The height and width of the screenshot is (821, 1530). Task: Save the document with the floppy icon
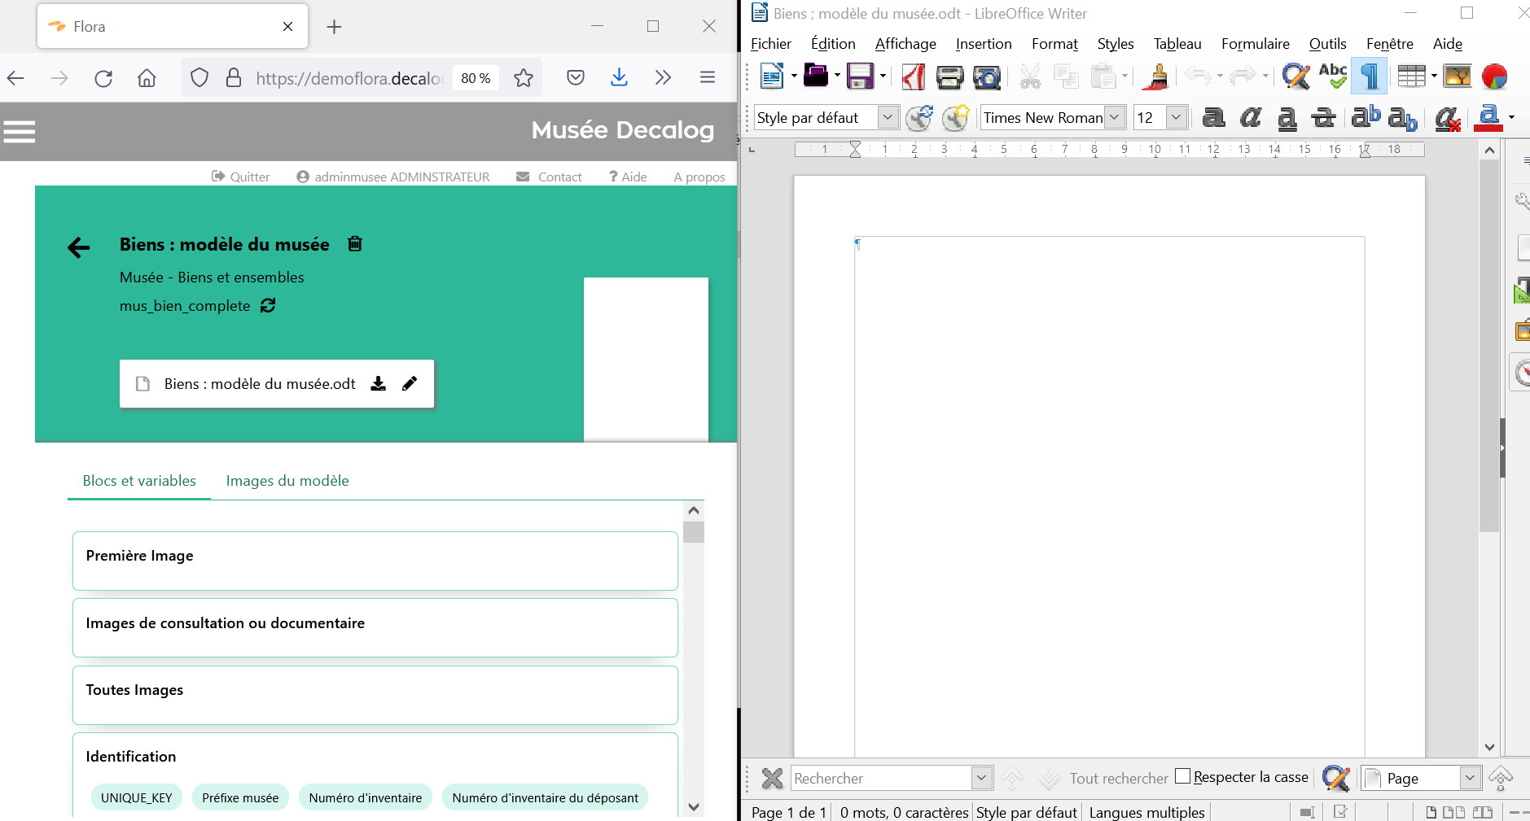pos(860,76)
